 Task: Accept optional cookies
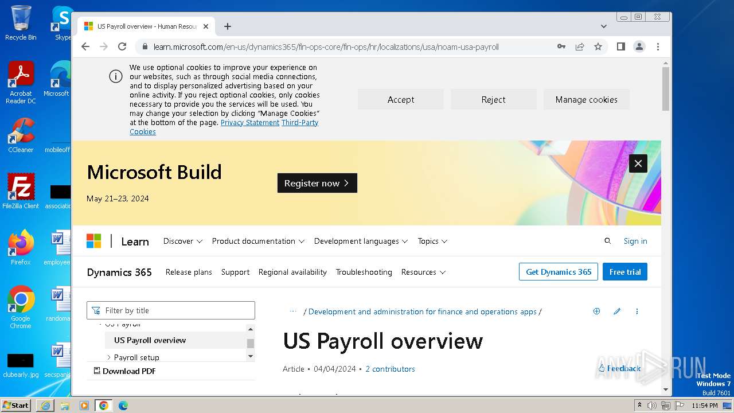tap(401, 99)
